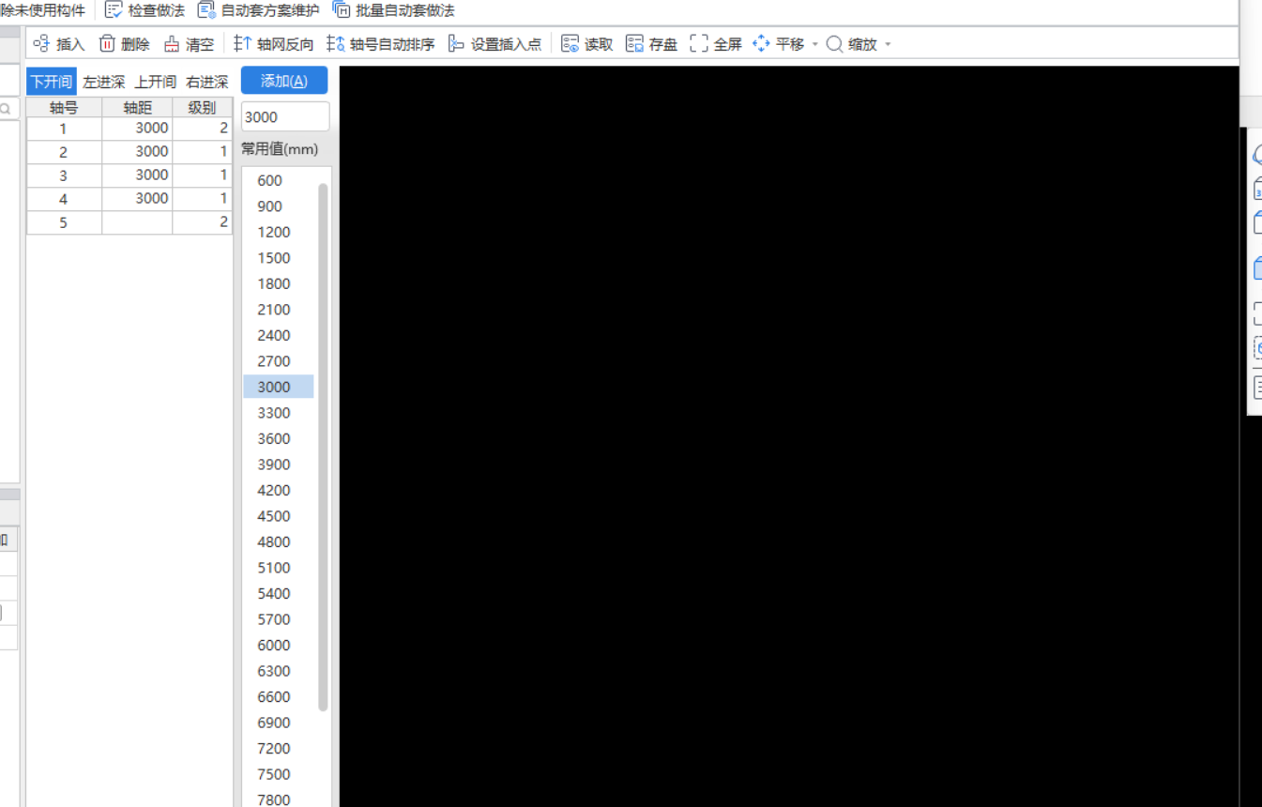
Task: Click the 平移 (Pan) tool
Action: tap(778, 44)
